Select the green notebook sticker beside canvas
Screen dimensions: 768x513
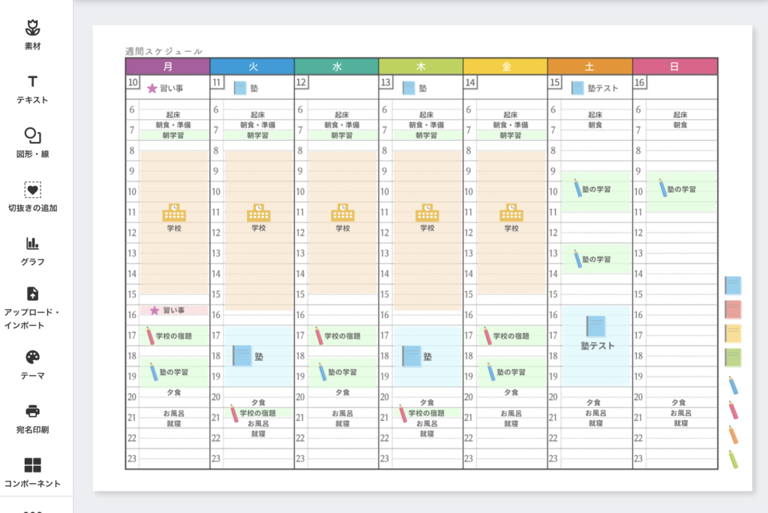(733, 357)
